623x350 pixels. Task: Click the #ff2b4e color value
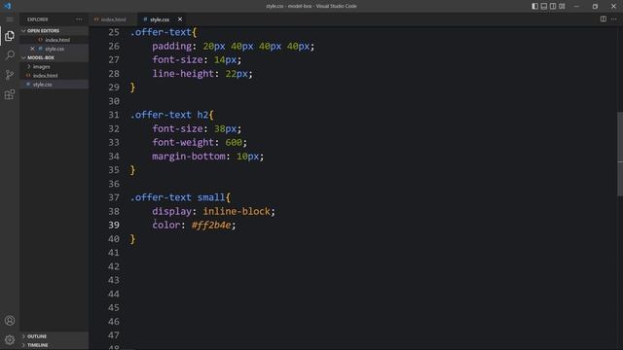pyautogui.click(x=211, y=225)
